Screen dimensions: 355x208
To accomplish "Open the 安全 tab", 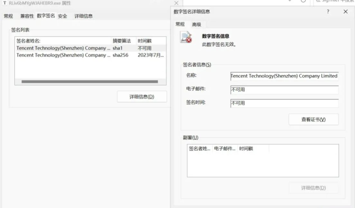I will coord(62,16).
